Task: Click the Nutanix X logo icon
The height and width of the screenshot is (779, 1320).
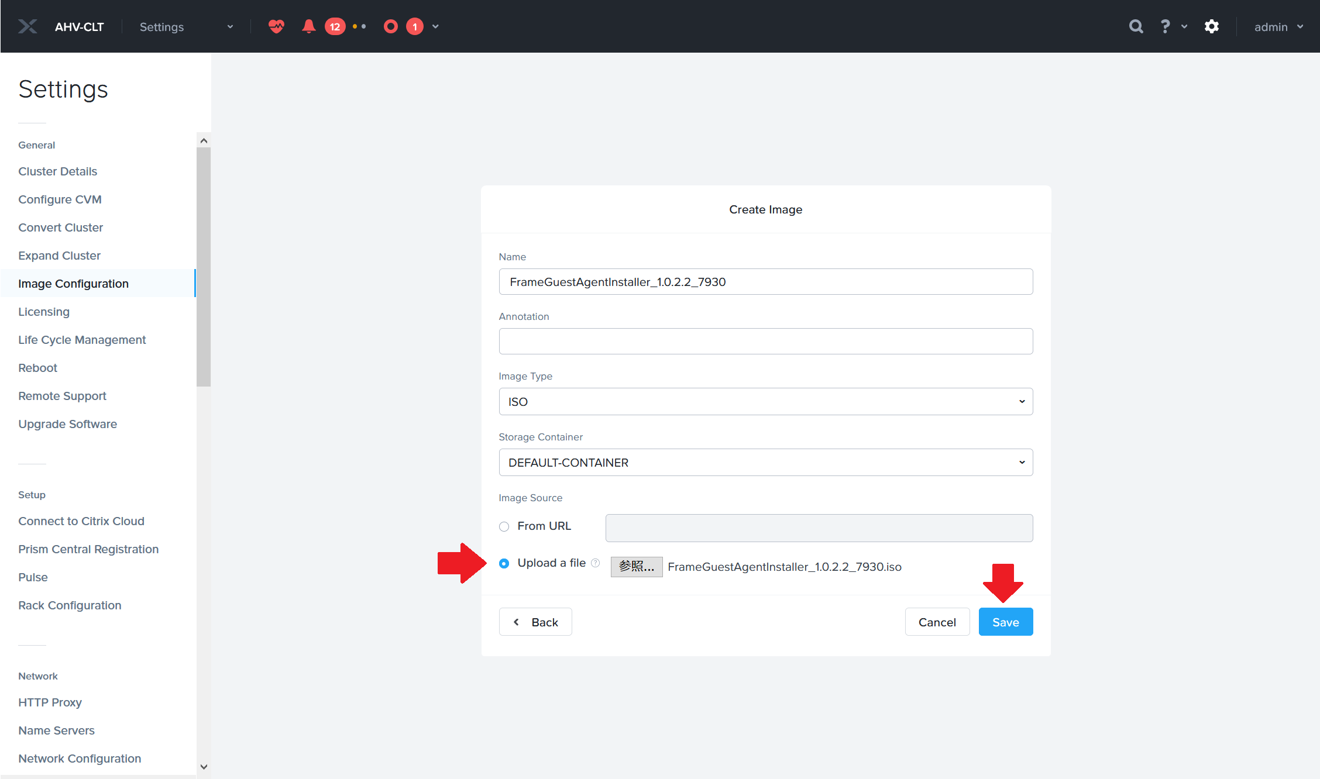Action: 27,26
